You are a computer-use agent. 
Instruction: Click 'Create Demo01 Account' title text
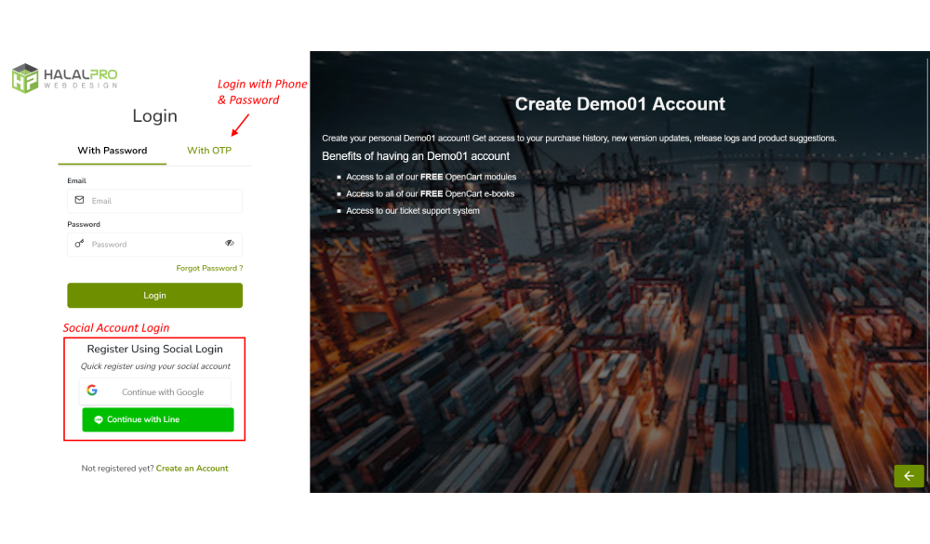[x=619, y=104]
